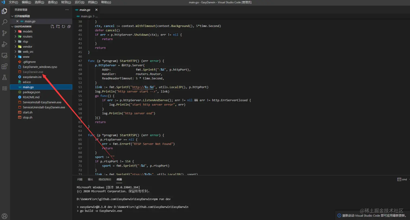Open the Run and Debug view
The width and height of the screenshot is (410, 220).
[x=5, y=44]
